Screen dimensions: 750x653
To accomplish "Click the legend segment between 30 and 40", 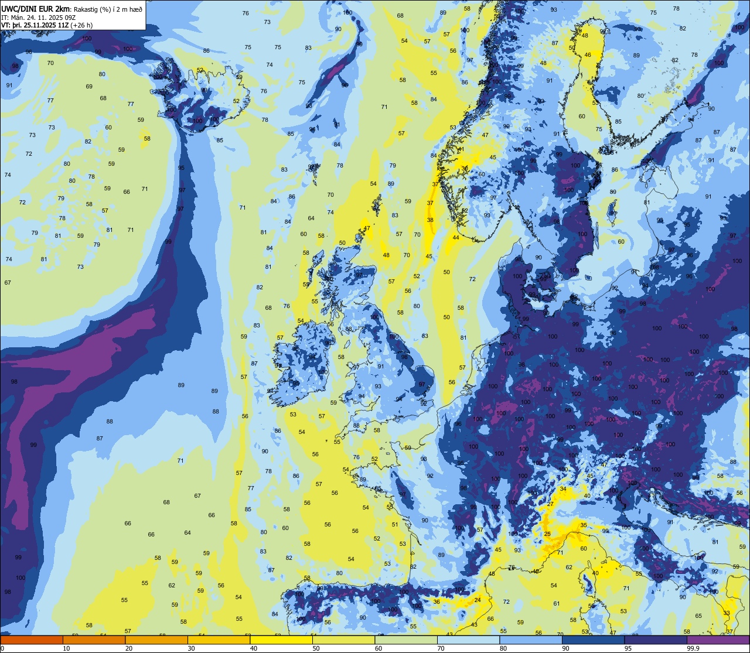I will [x=219, y=640].
